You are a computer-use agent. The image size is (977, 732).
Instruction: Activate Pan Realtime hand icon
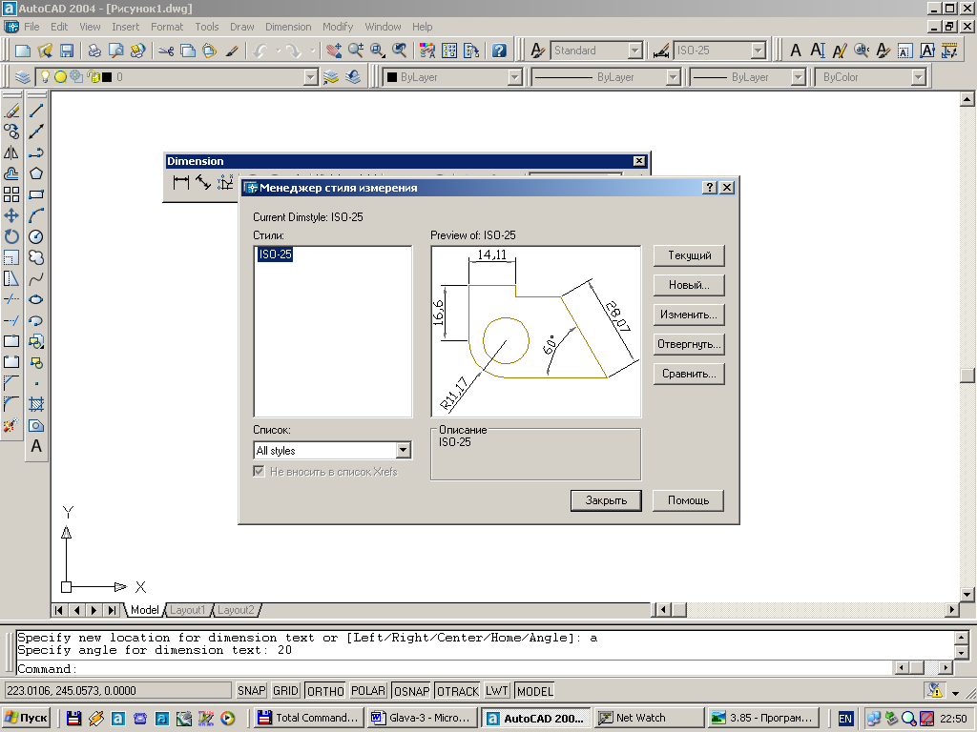tap(334, 51)
